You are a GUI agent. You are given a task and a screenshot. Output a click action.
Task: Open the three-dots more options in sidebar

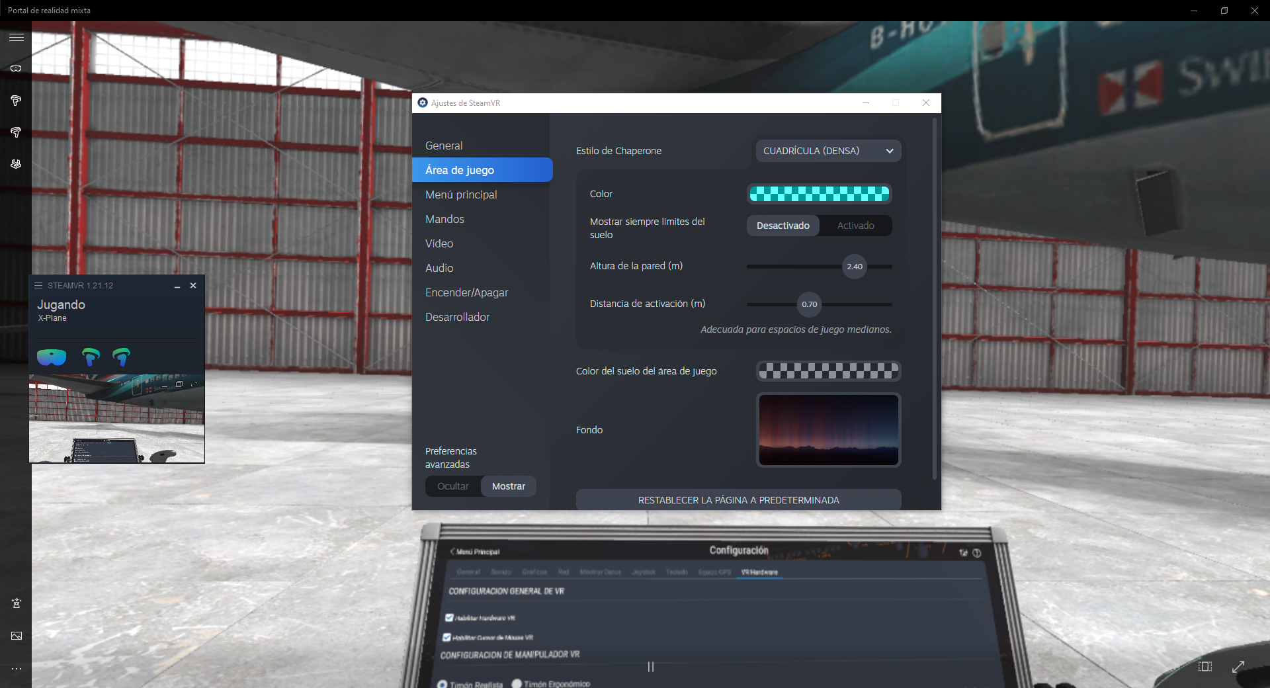coord(16,669)
